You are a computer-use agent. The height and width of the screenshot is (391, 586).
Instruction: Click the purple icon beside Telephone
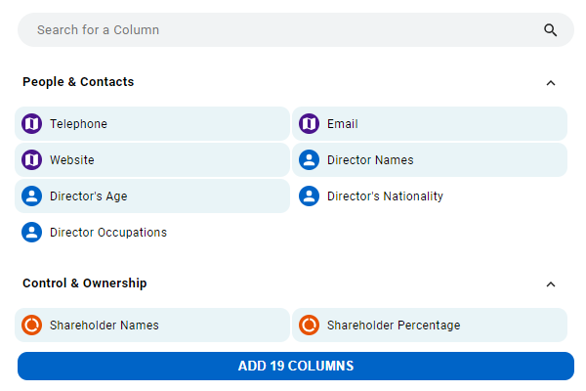click(32, 124)
